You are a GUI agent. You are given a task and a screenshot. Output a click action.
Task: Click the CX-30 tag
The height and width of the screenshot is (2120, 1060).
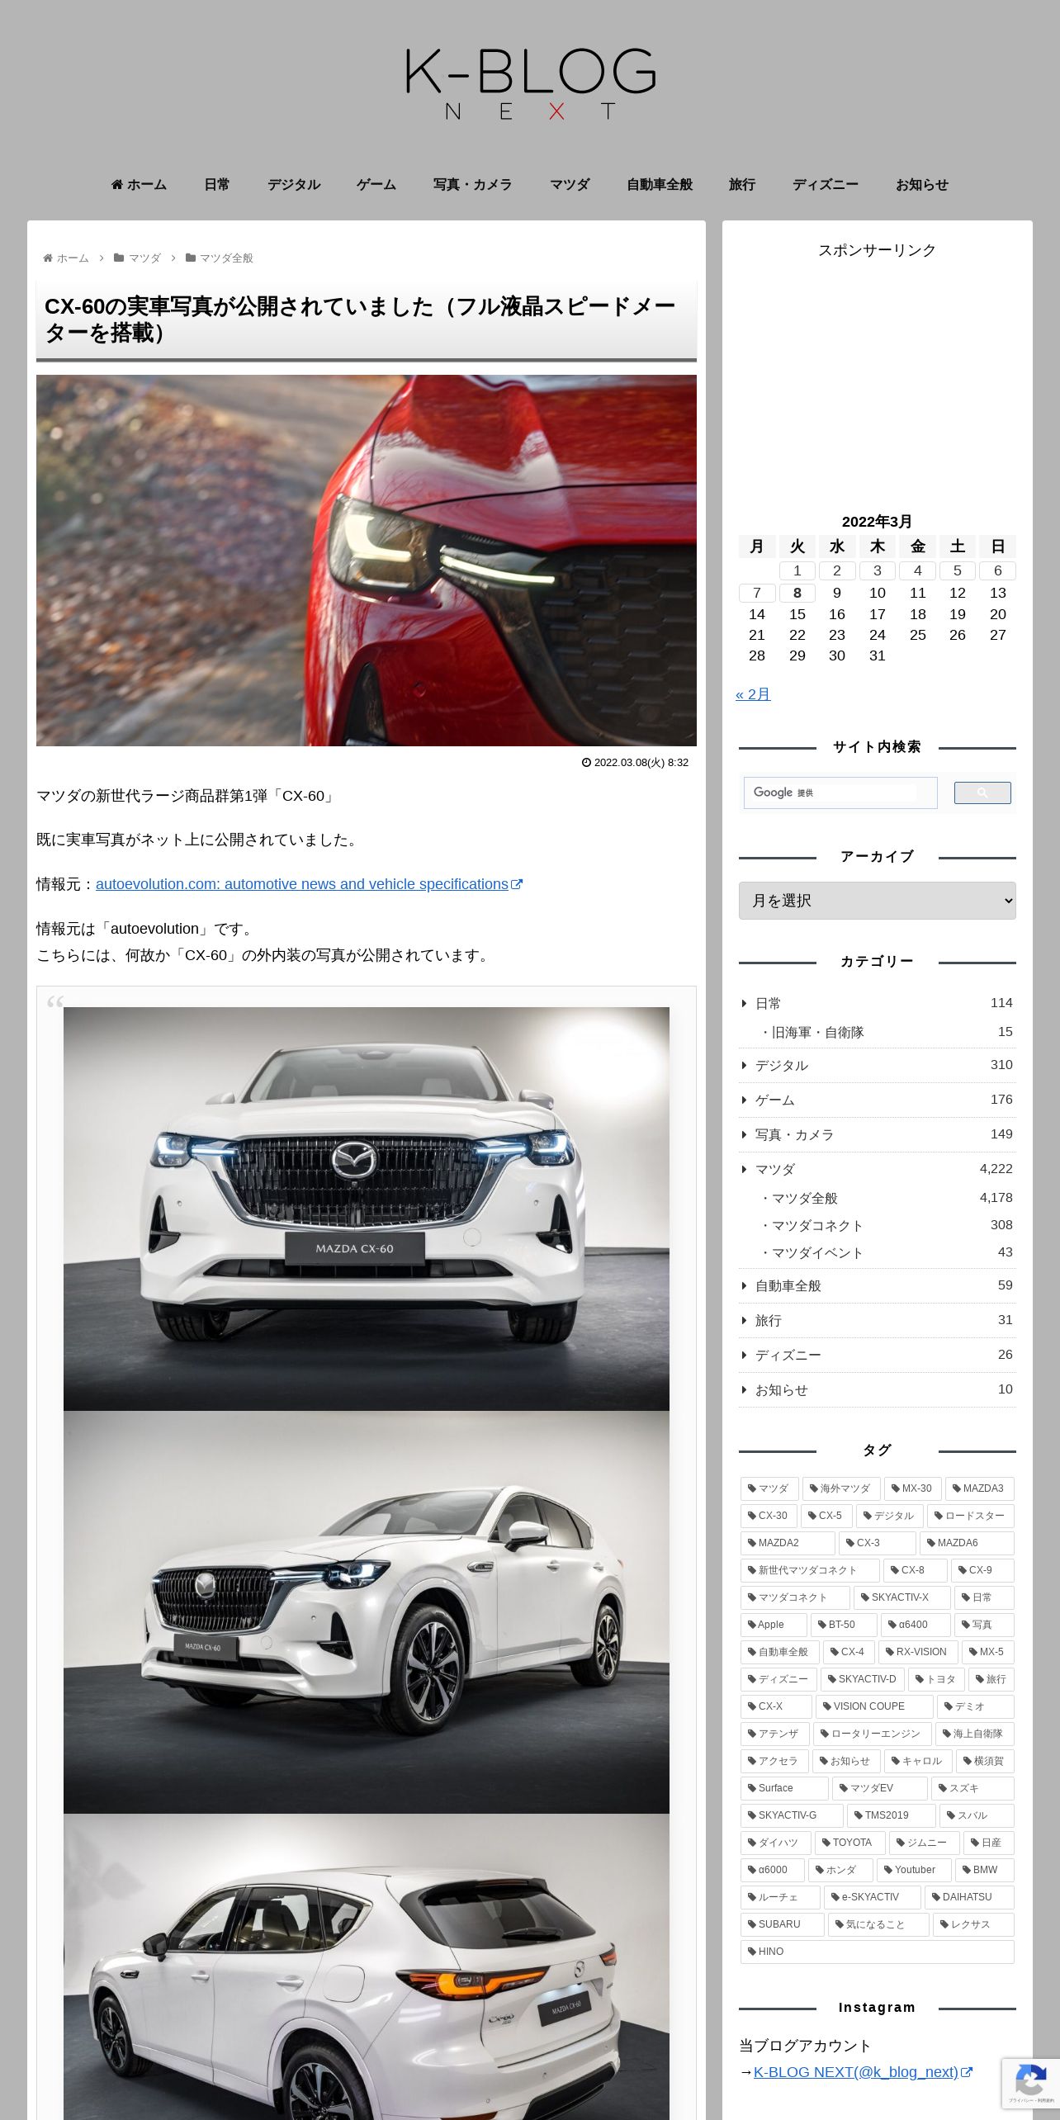(x=769, y=1516)
